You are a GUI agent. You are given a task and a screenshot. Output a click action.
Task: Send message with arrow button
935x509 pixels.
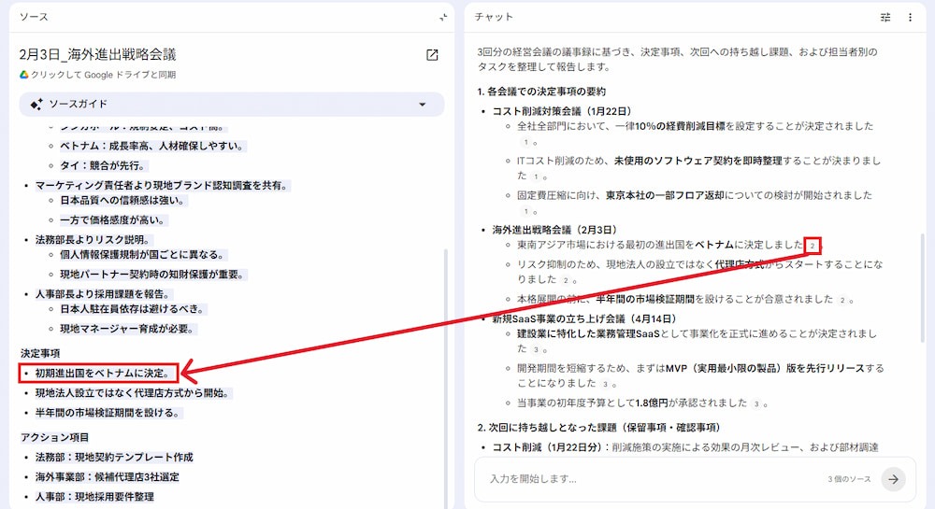tap(893, 478)
